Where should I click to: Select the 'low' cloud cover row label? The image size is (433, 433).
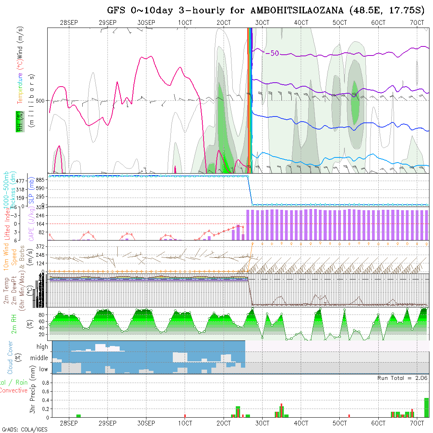43,369
